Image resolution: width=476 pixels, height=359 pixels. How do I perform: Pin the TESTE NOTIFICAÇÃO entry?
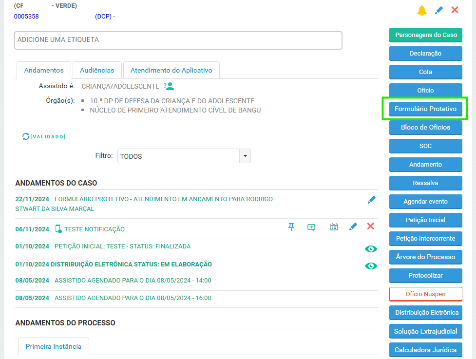(291, 227)
